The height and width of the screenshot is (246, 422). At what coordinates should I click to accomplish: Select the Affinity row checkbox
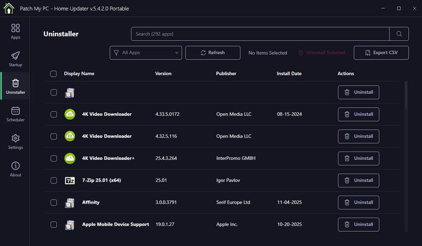coord(53,202)
